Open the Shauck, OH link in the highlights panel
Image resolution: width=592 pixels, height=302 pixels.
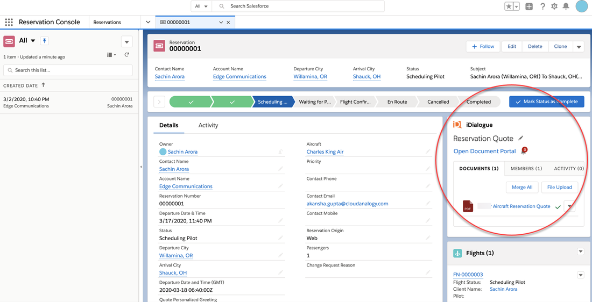(x=367, y=76)
